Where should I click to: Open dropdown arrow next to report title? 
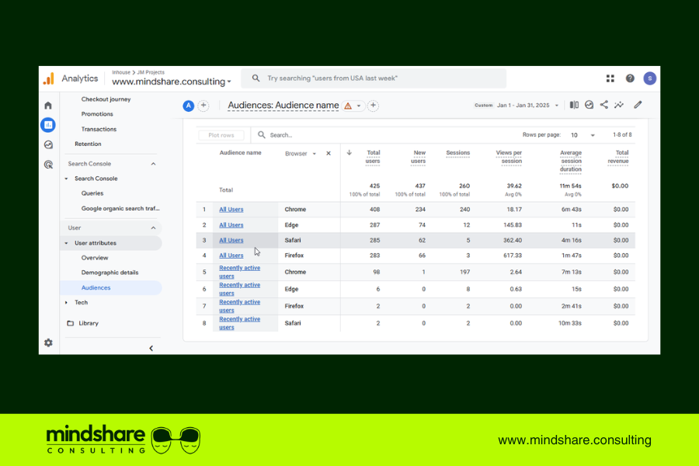pyautogui.click(x=358, y=106)
